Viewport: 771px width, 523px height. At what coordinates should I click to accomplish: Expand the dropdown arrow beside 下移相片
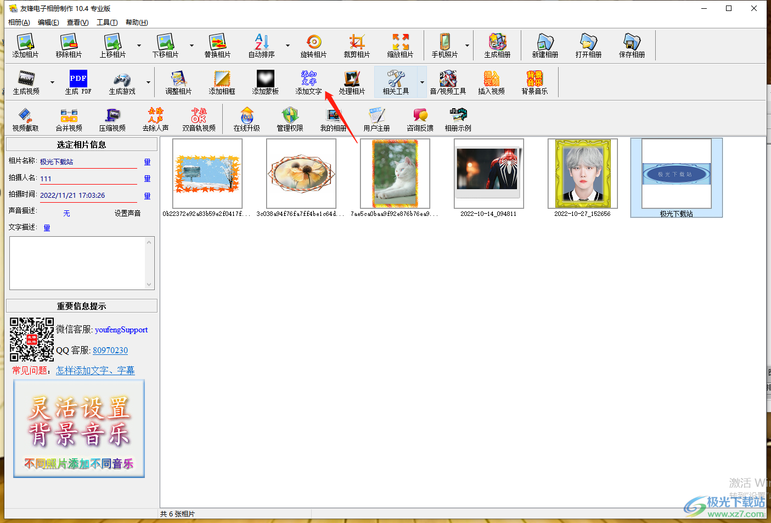click(192, 46)
